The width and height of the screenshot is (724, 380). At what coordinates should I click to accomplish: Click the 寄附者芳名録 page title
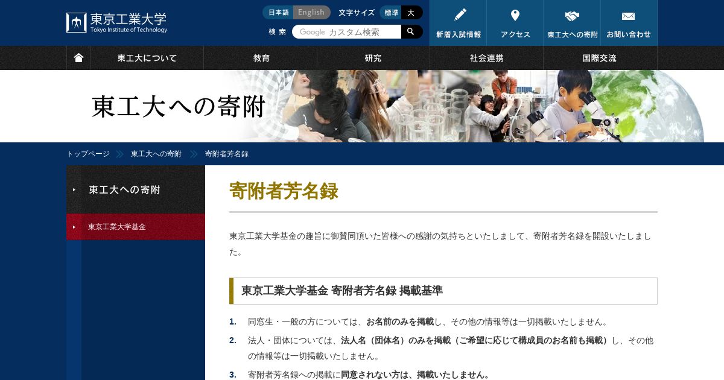(284, 191)
